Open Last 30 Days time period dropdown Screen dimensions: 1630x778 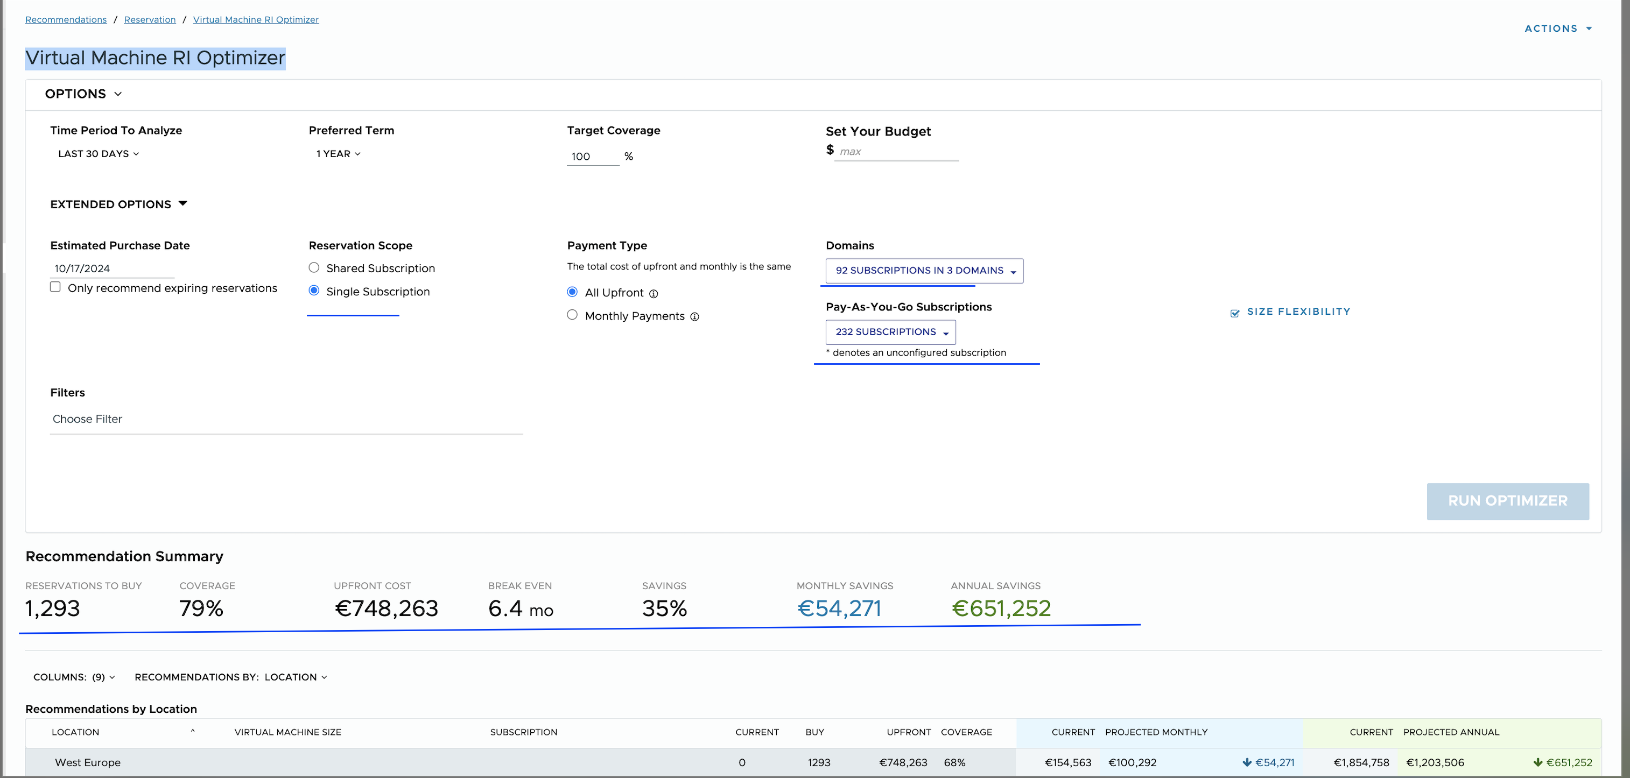click(x=98, y=154)
